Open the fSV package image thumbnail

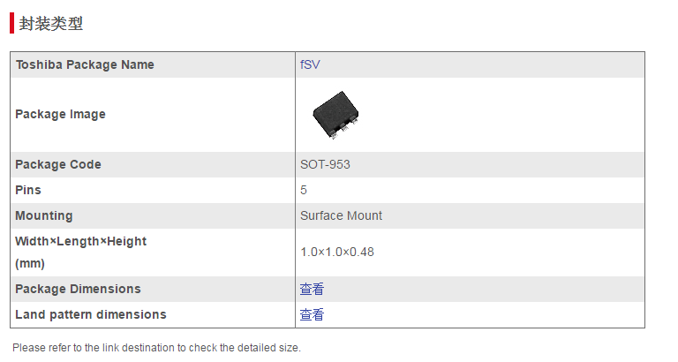click(335, 115)
